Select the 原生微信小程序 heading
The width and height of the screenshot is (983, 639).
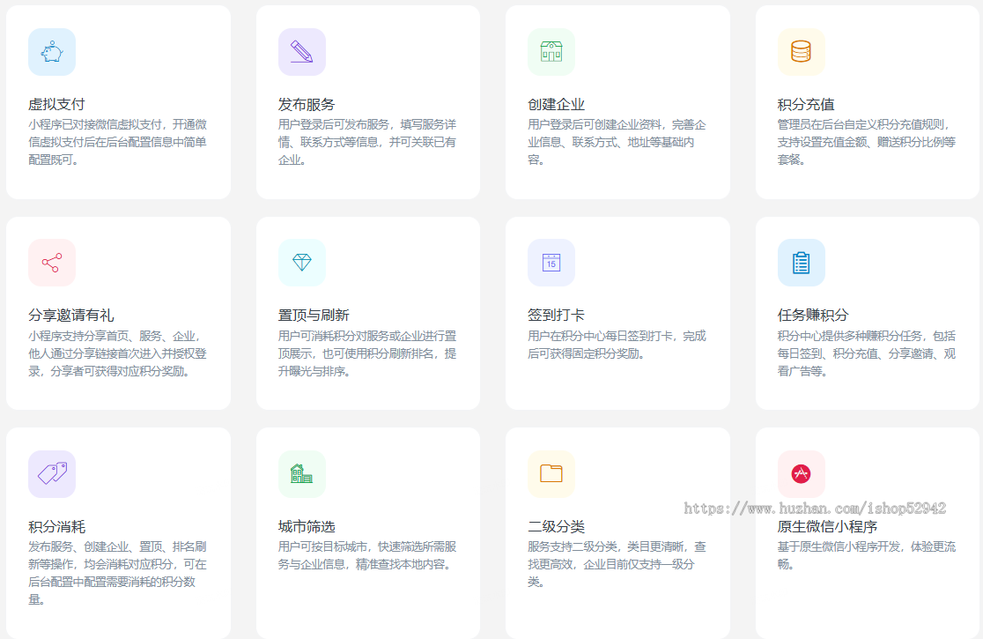tap(827, 526)
